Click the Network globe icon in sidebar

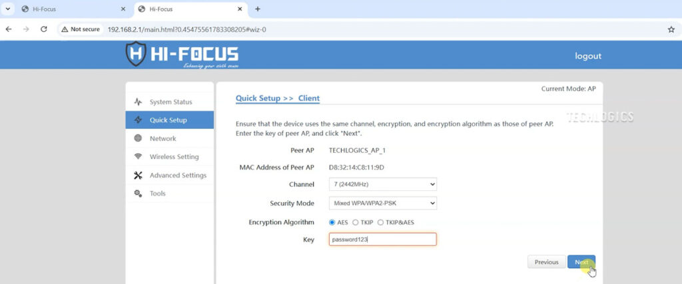click(x=138, y=138)
